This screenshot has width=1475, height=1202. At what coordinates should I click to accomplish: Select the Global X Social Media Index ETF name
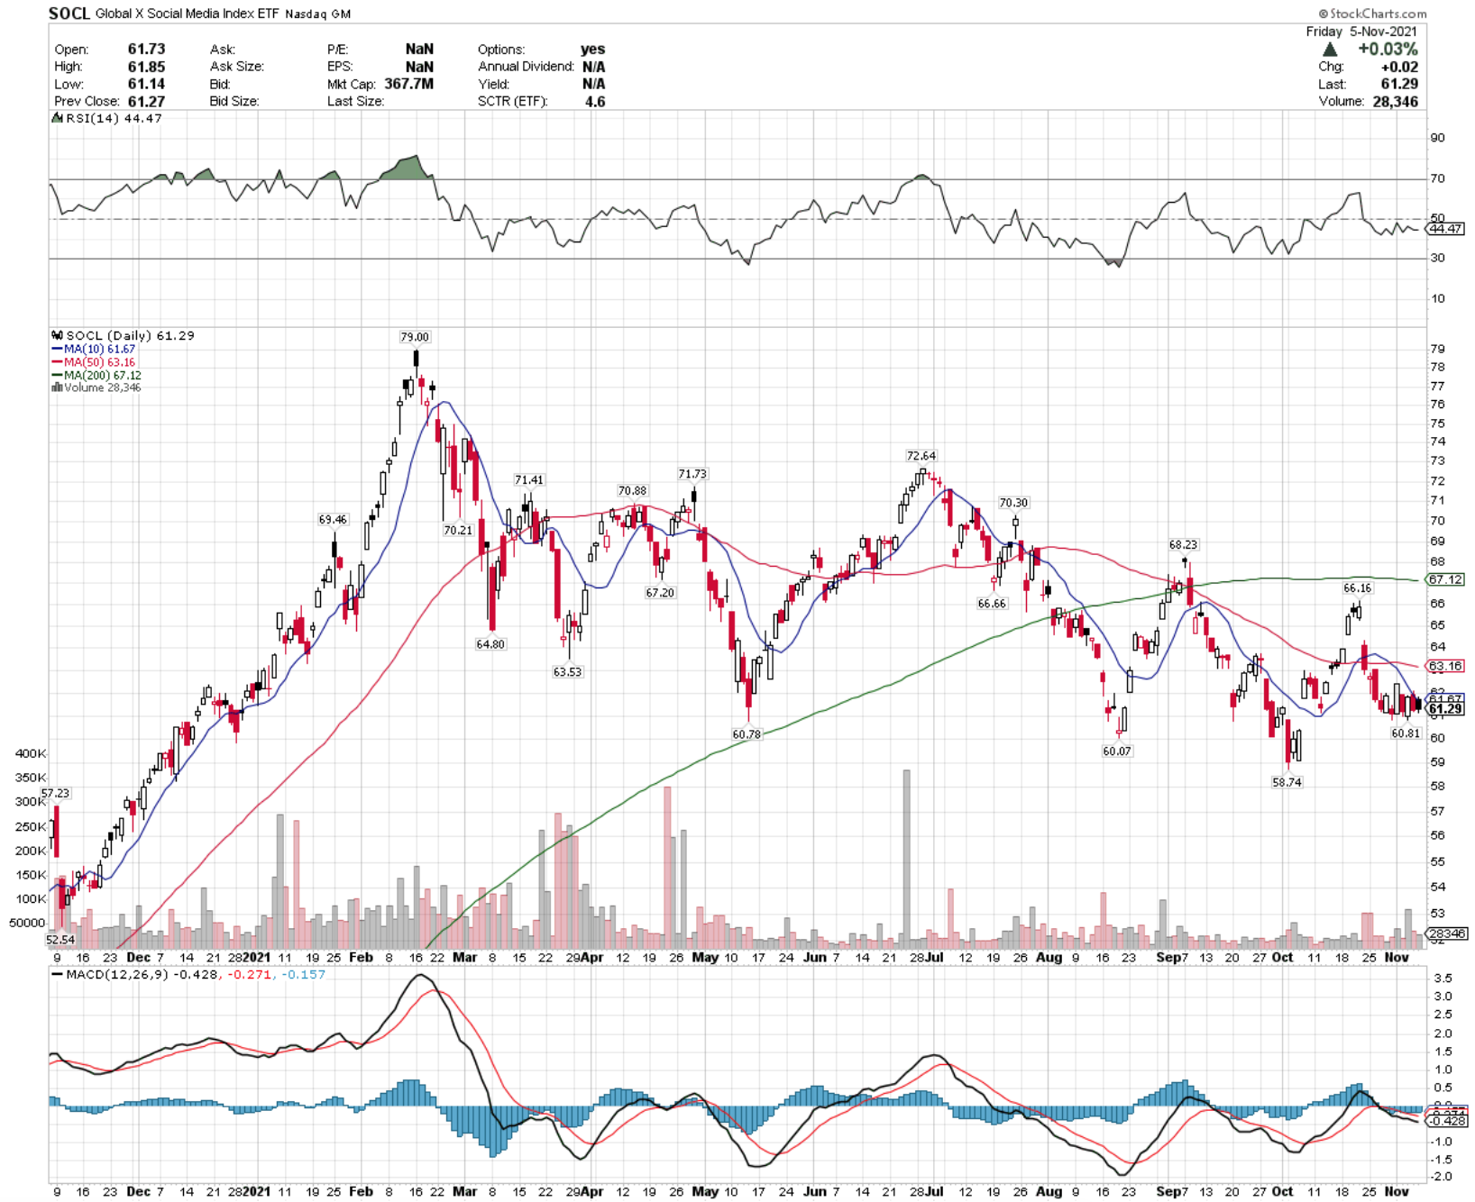(x=188, y=14)
